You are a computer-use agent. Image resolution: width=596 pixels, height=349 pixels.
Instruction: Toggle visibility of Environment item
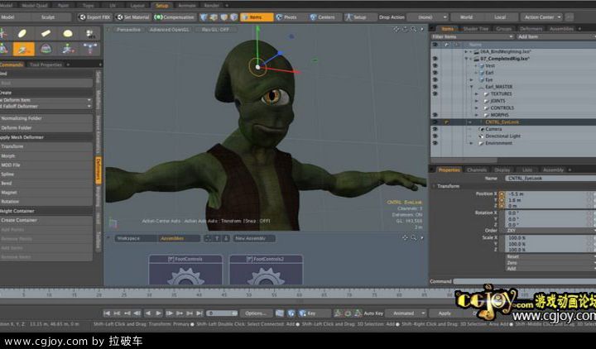pyautogui.click(x=435, y=143)
